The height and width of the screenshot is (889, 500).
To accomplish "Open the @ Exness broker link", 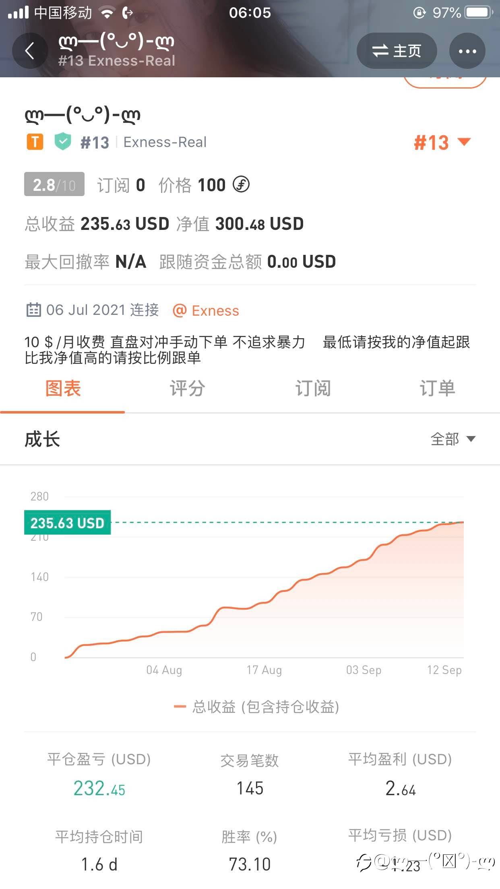I will pyautogui.click(x=206, y=310).
